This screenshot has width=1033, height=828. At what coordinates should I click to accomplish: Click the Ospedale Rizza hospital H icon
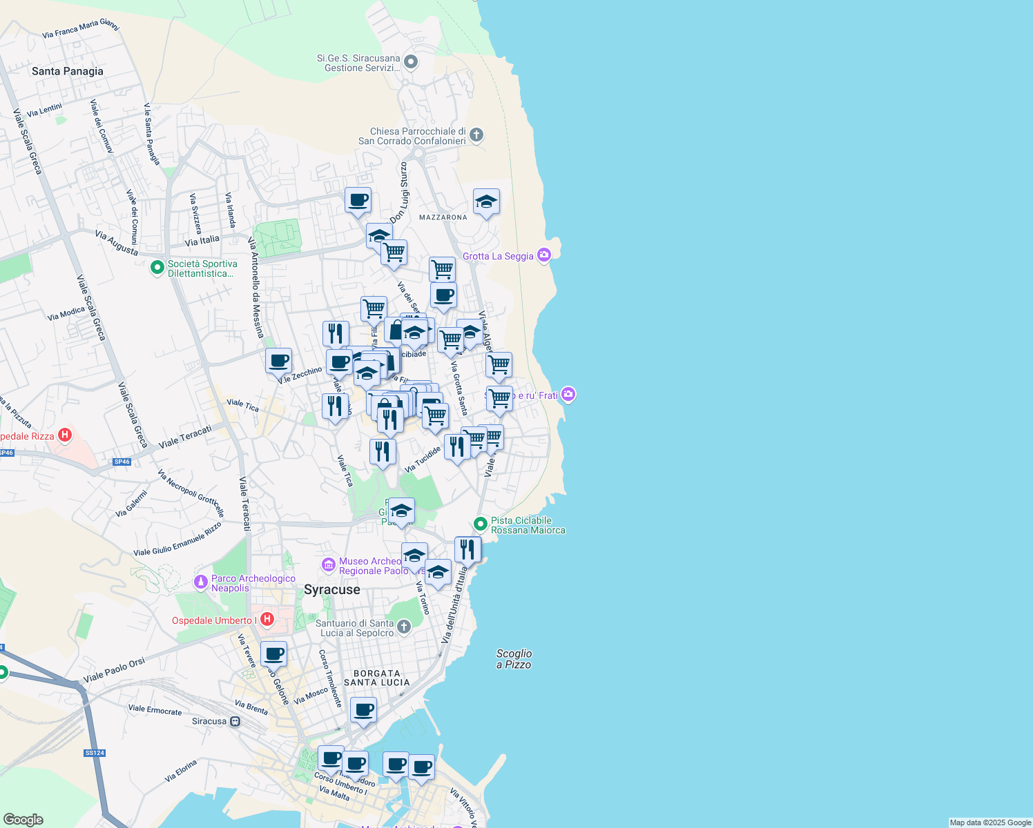point(65,435)
